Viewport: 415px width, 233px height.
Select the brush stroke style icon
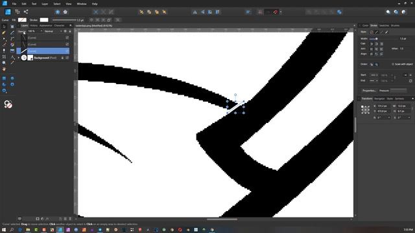pyautogui.click(x=386, y=32)
